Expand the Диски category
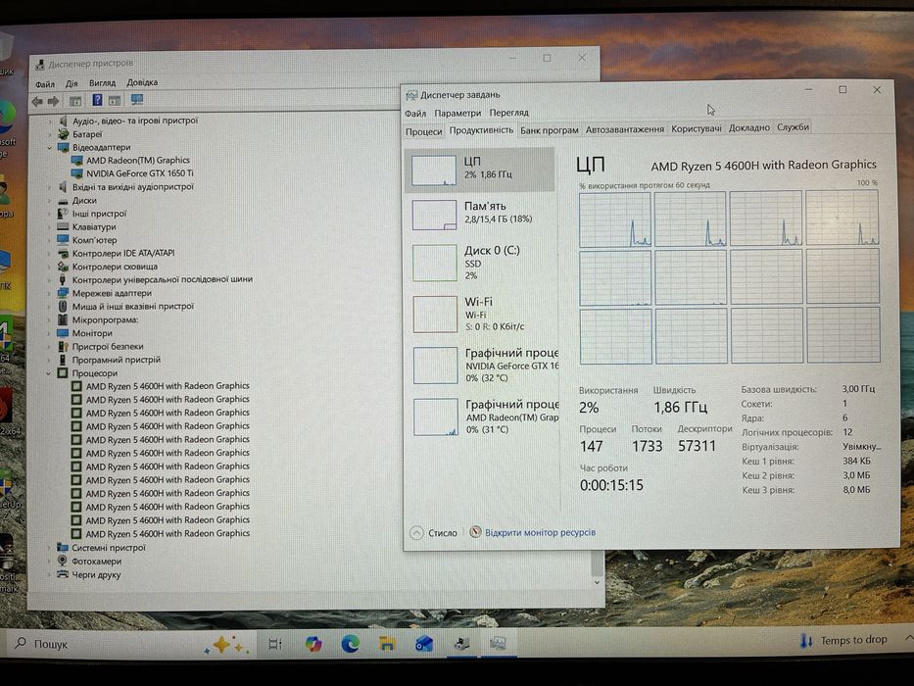The image size is (914, 686). [x=50, y=201]
